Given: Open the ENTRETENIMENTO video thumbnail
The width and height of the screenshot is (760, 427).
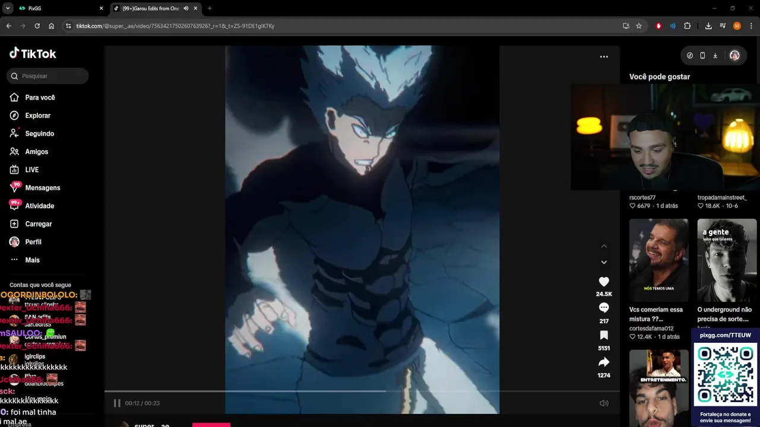Looking at the screenshot, I should 659,388.
